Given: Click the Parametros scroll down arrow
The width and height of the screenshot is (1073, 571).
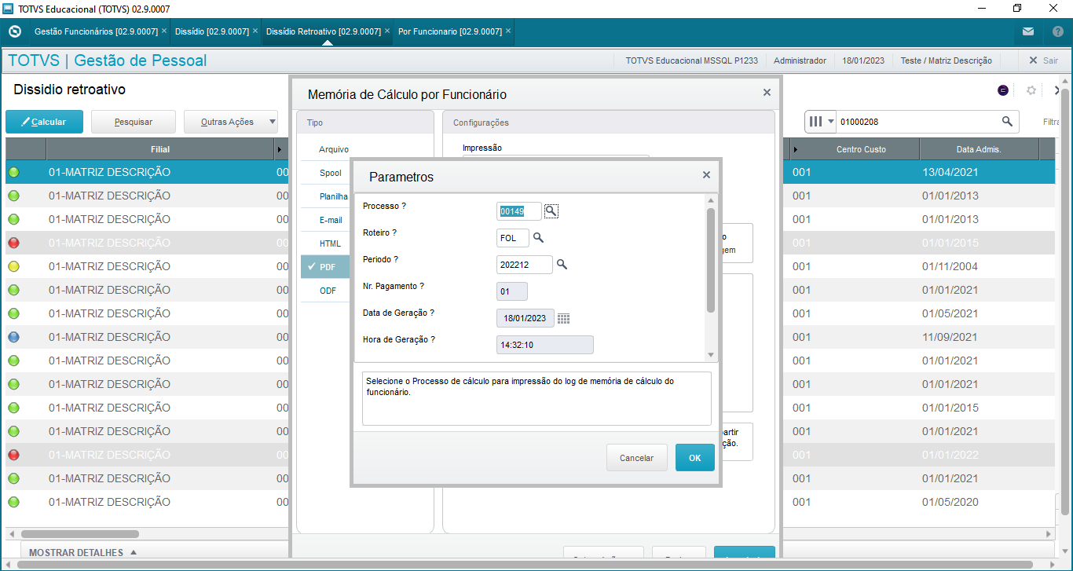Looking at the screenshot, I should click(x=711, y=355).
